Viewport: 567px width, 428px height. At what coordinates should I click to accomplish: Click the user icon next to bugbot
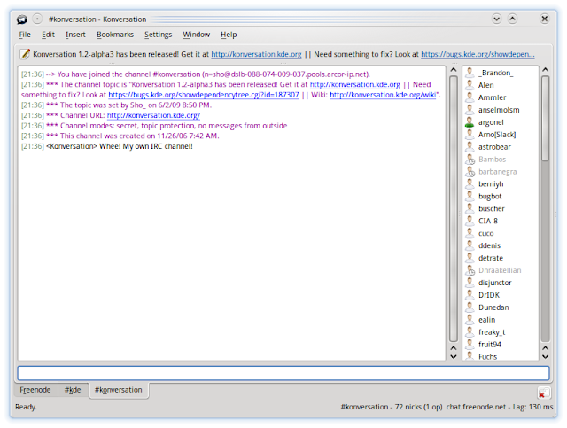pos(470,196)
